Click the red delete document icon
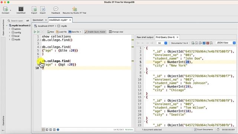The width and height of the screenshot is (238, 134). pos(208,43)
